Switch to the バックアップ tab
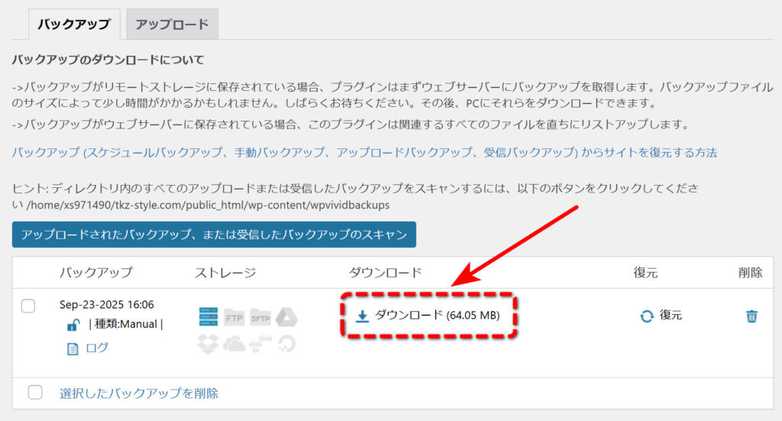The height and width of the screenshot is (421, 782). click(74, 24)
